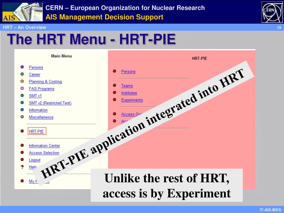Screen dimensions: 284x213
Task: Click the teal bullet beside SMT v2
Action: click(x=22, y=103)
